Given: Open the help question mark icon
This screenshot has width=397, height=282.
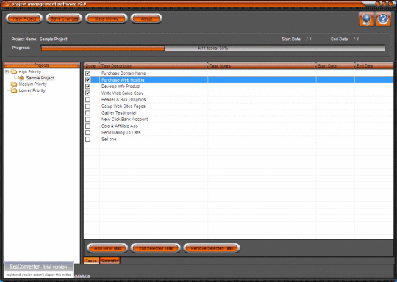Looking at the screenshot, I should click(383, 19).
